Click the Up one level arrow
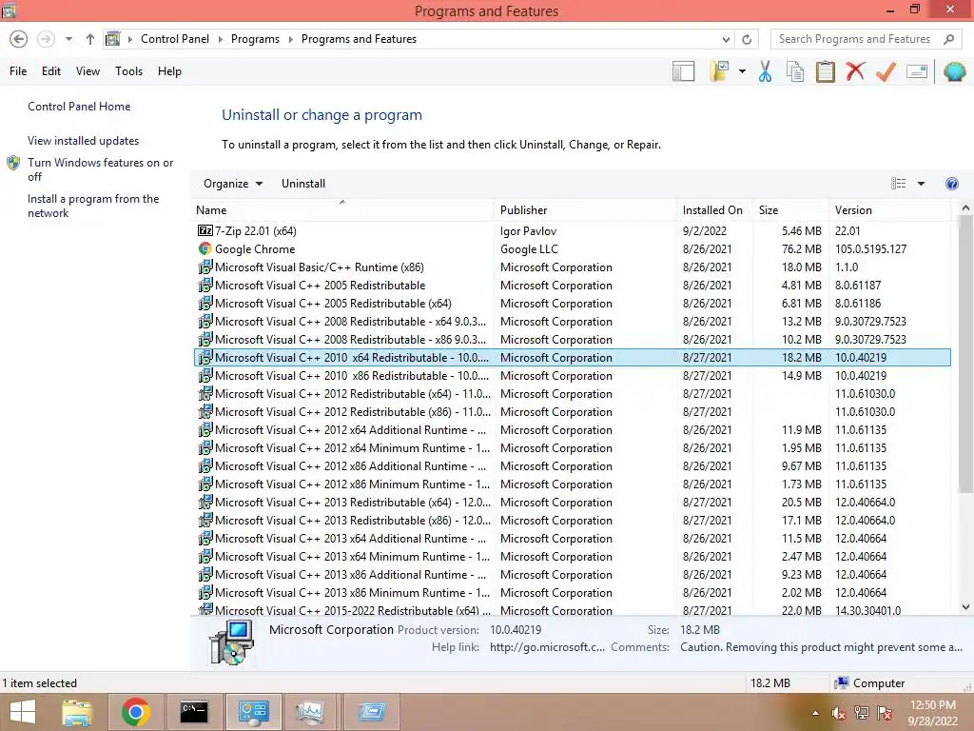 tap(90, 39)
